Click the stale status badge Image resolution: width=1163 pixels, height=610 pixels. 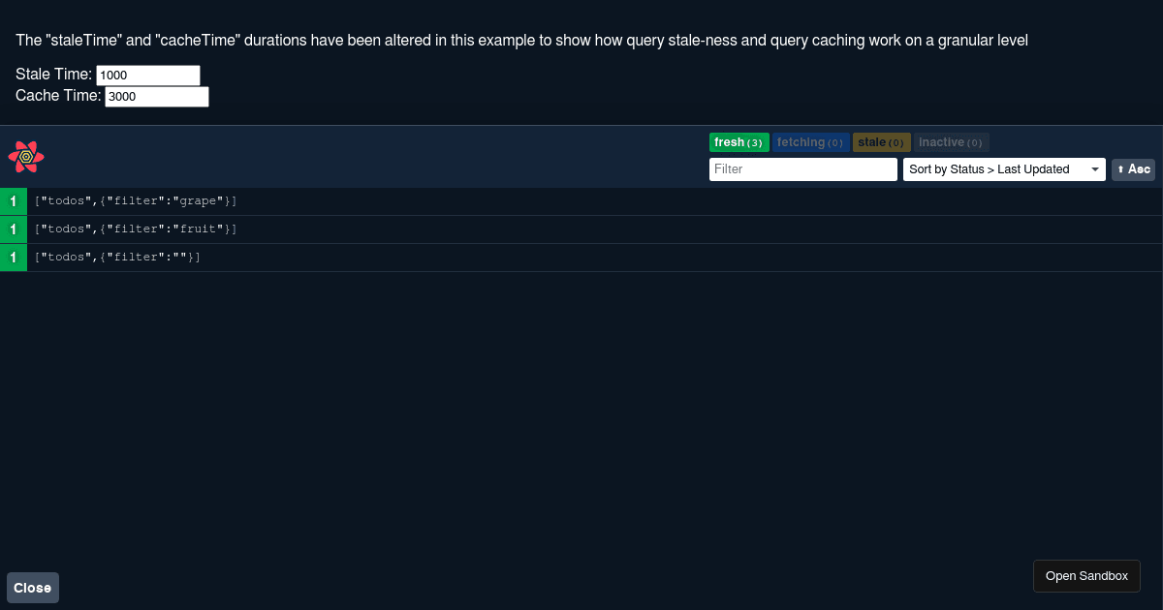pyautogui.click(x=881, y=142)
